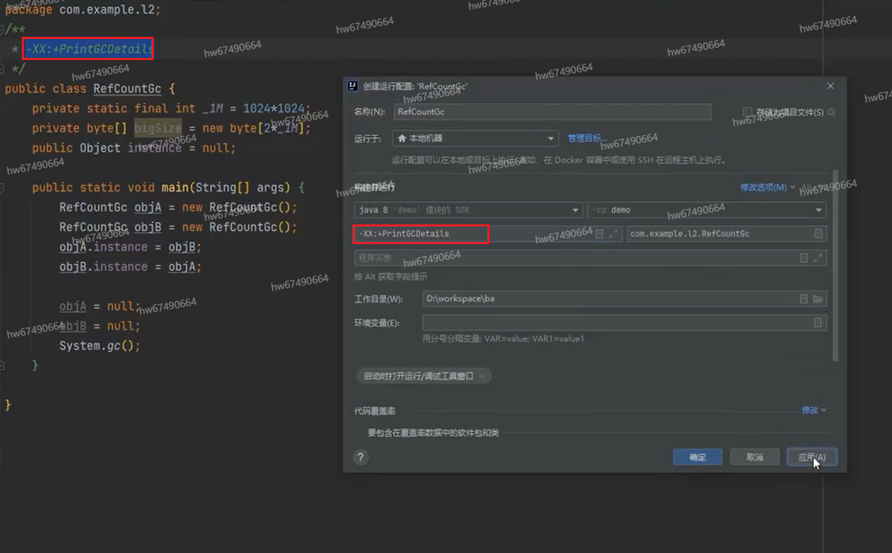The image size is (892, 553).
Task: Click the 管理目标 link
Action: click(x=586, y=138)
